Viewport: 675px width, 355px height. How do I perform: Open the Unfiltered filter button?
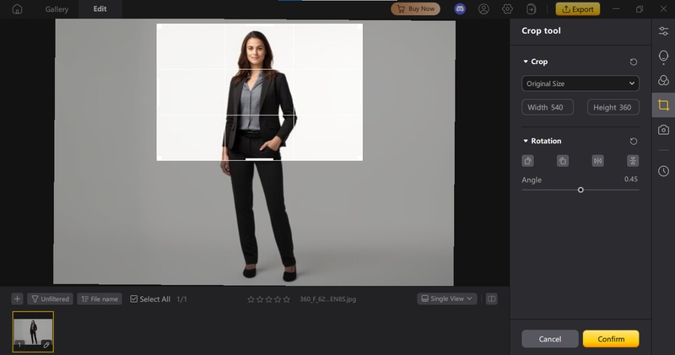click(50, 299)
